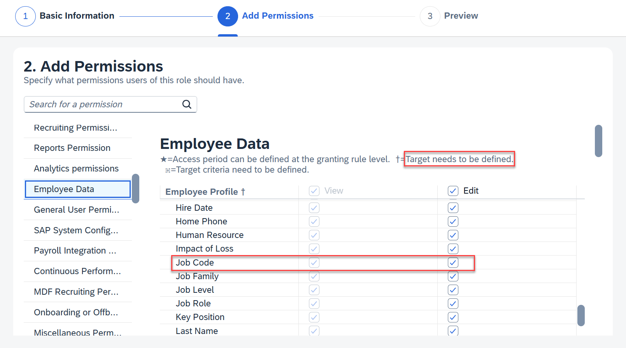
Task: Toggle Edit checkbox for Hire Date
Action: tap(453, 208)
